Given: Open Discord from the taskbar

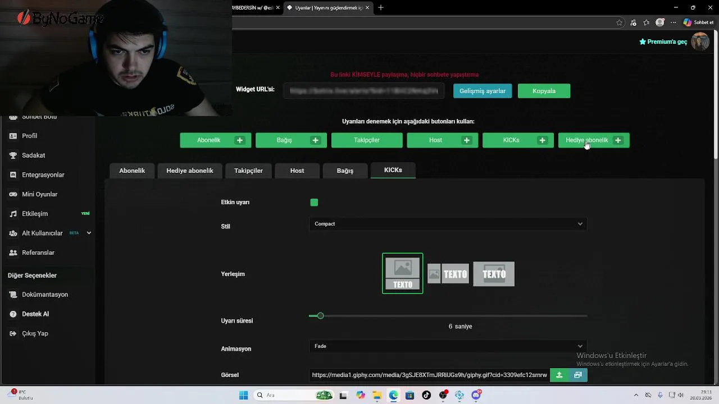Looking at the screenshot, I should point(476,395).
